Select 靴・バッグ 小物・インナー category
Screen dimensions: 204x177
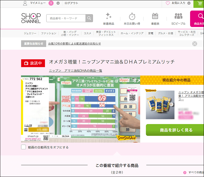pos(70,33)
